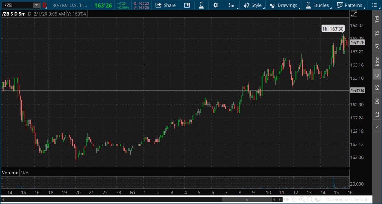Image resolution: width=382 pixels, height=204 pixels.
Task: Click the /ZB 5 D 5m chart label
Action: 14,14
